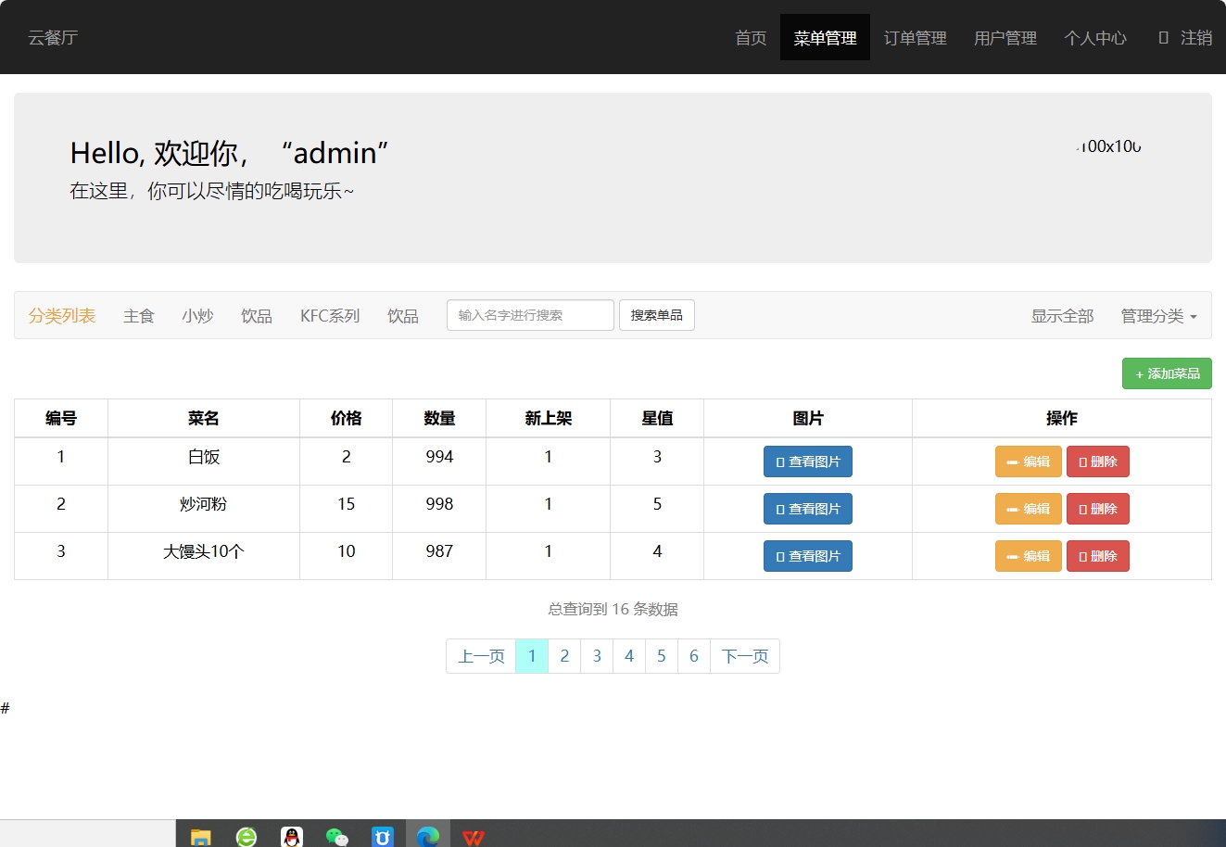The image size is (1226, 847).
Task: Delete the 白饭 dish entry
Action: point(1097,461)
